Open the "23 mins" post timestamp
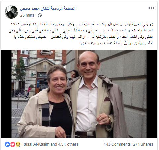159x150 pixels. coord(27,15)
